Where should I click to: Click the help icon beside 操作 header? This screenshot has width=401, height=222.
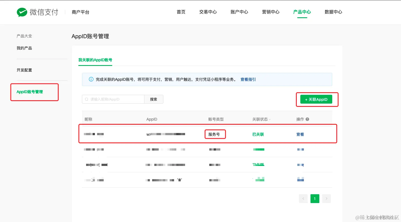tap(307, 119)
